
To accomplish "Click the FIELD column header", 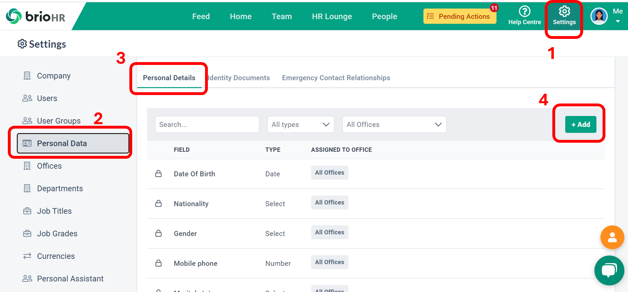I will 181,150.
